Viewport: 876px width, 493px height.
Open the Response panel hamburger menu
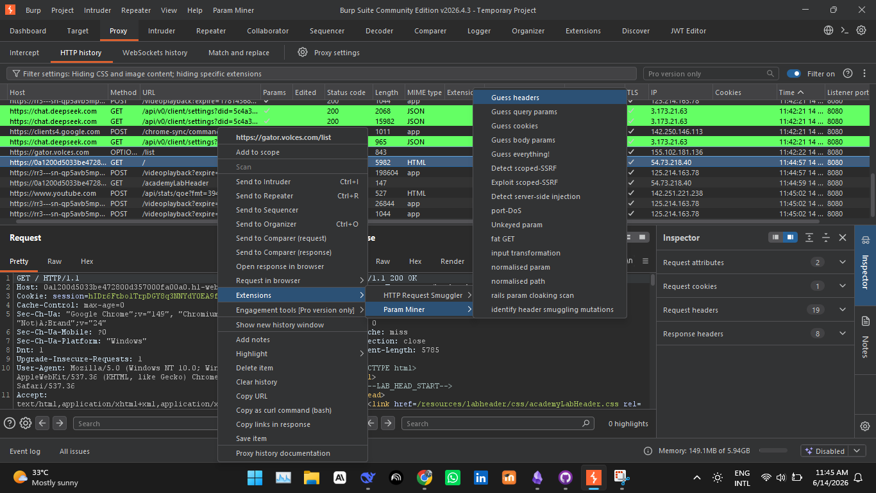coord(646,261)
